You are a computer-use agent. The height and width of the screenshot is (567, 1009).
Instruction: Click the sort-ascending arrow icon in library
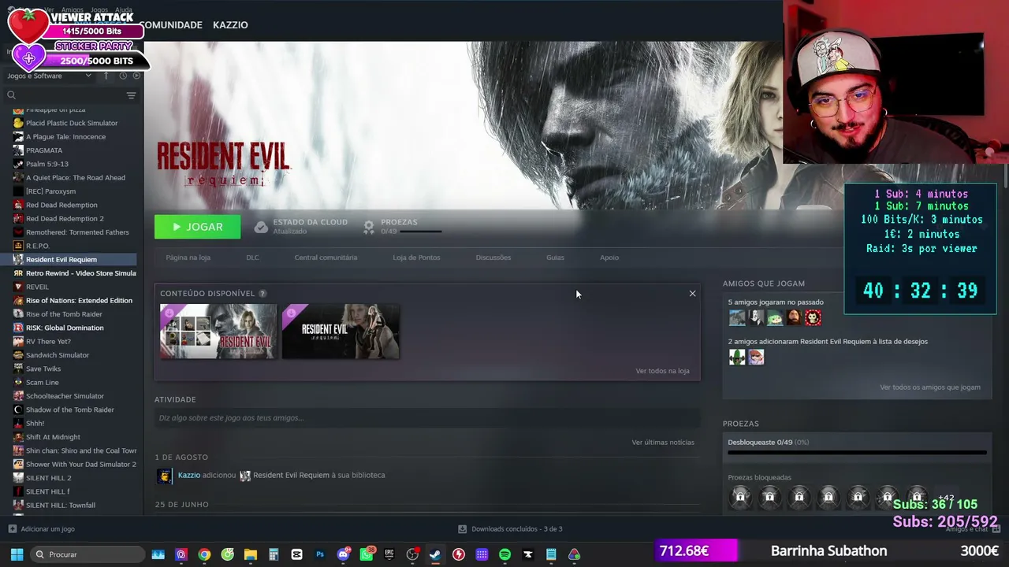click(x=106, y=76)
